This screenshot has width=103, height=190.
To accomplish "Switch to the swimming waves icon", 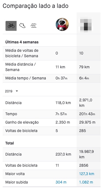I will (33, 26).
